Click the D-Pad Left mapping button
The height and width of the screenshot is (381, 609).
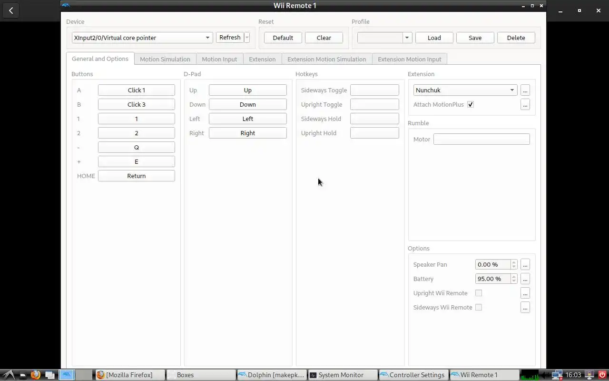pyautogui.click(x=248, y=119)
